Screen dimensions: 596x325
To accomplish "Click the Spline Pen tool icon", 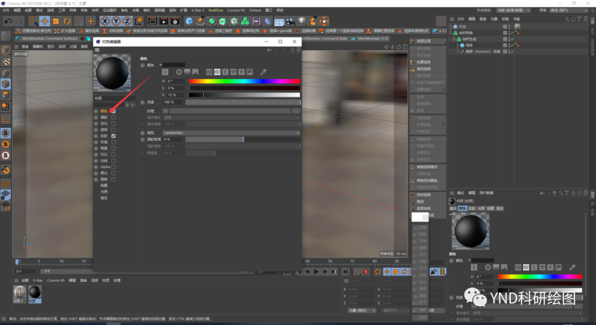I will (200, 21).
